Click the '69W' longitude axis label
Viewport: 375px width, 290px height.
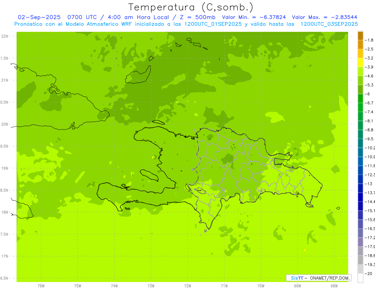tap(297, 286)
